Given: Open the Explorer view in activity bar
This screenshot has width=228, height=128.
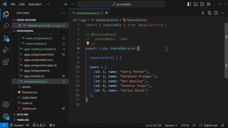Looking at the screenshot, I should click(x=6, y=14).
